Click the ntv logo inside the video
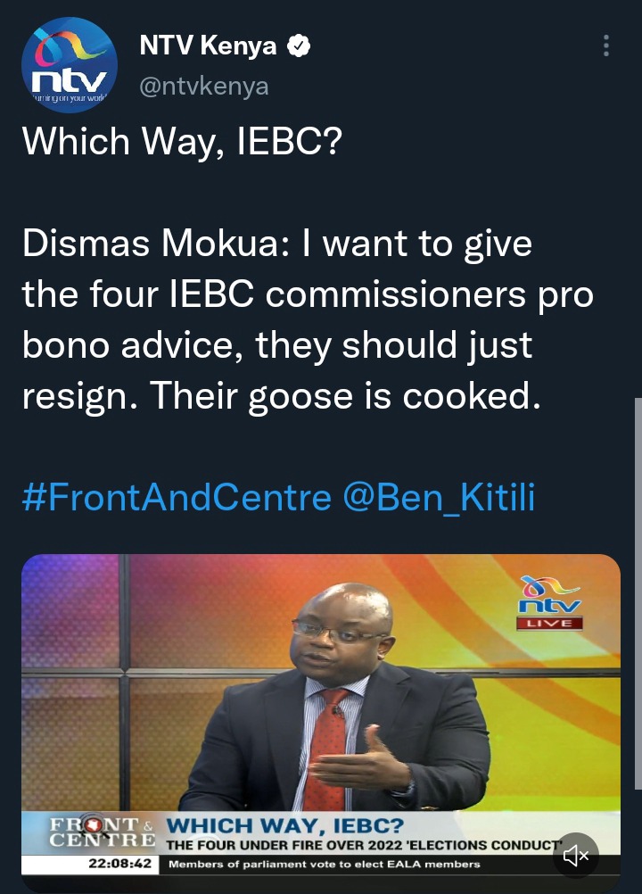The image size is (642, 894). pyautogui.click(x=550, y=595)
